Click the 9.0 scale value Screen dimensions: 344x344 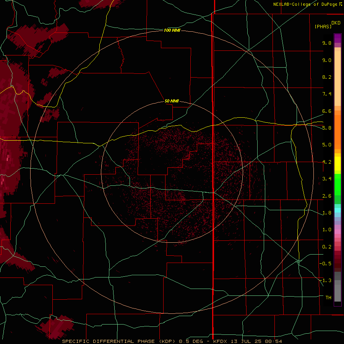pyautogui.click(x=327, y=60)
